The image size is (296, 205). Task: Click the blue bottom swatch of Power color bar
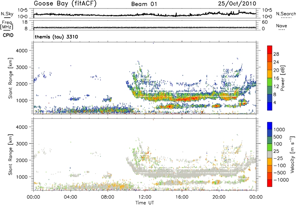click(x=270, y=106)
